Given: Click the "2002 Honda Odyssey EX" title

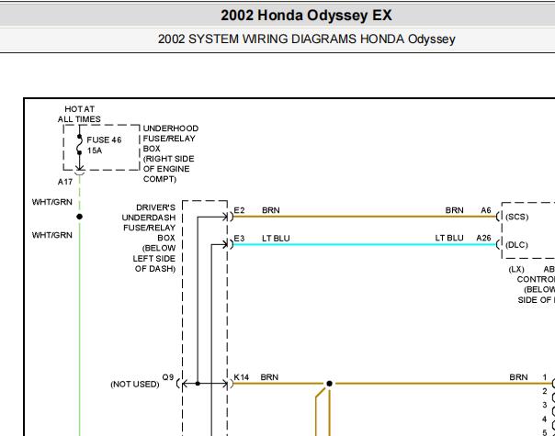Looking at the screenshot, I should point(306,16).
